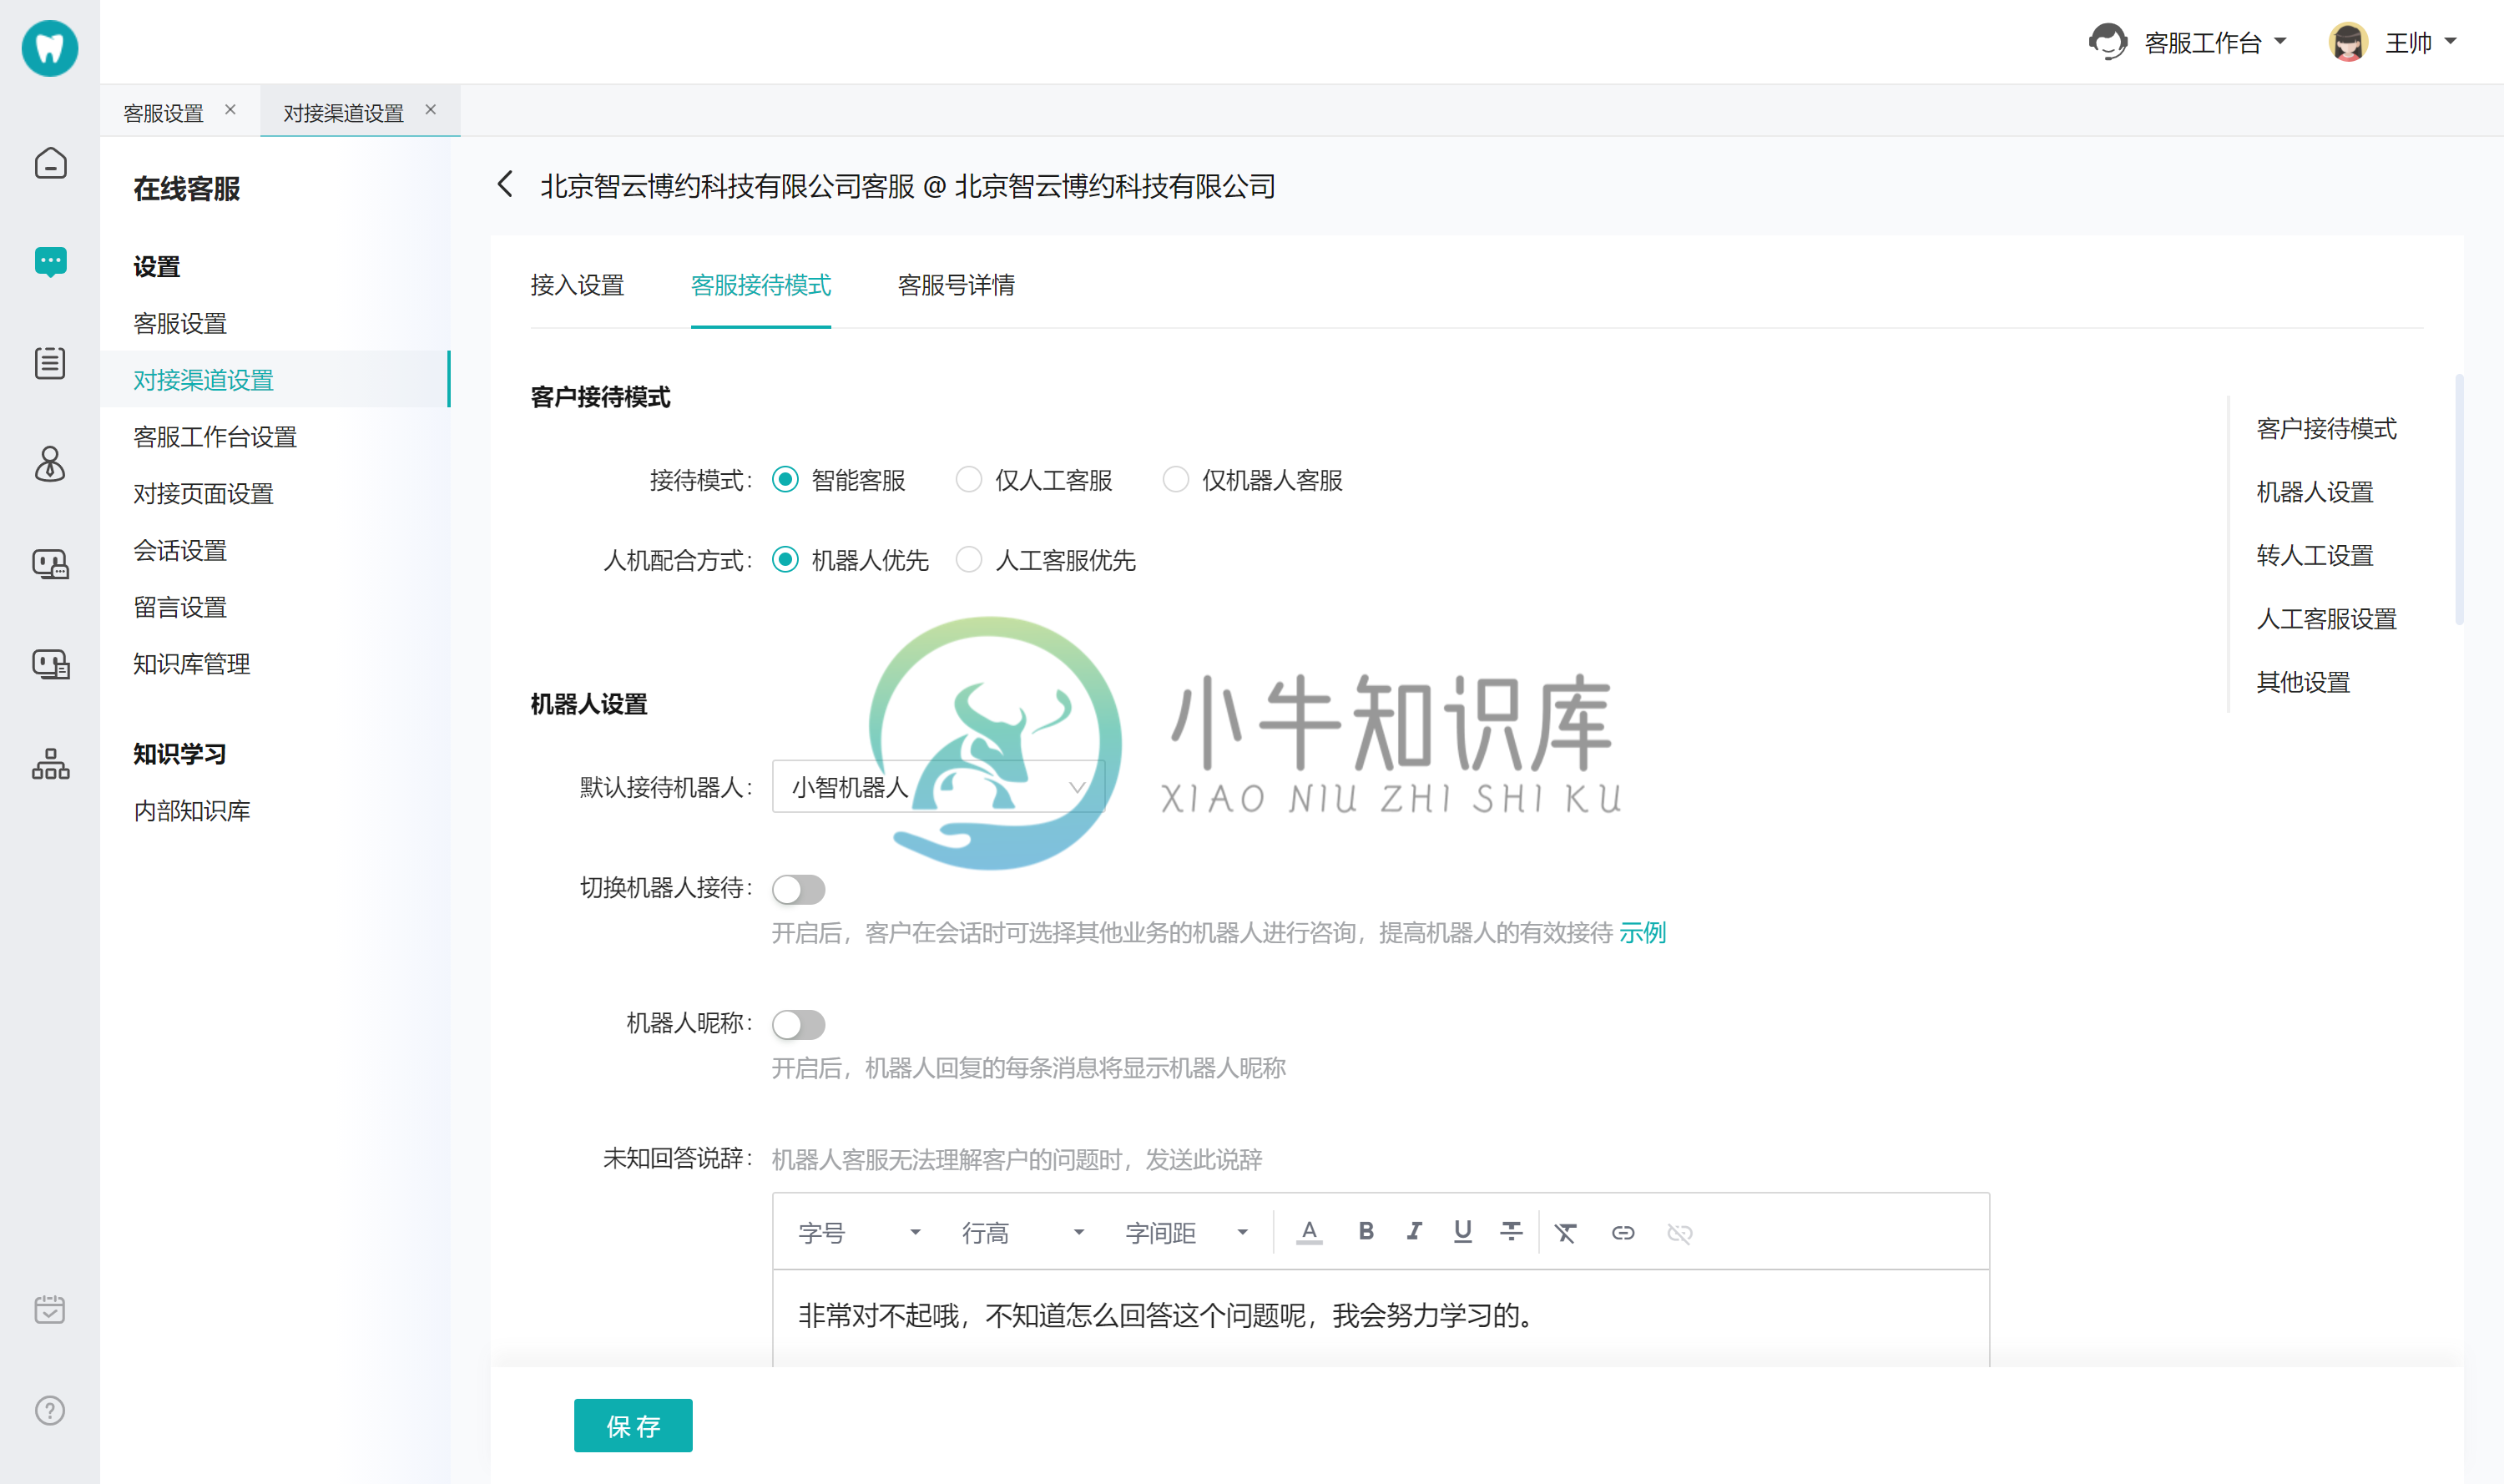Click the headset customer service icon
The image size is (2504, 1484).
[2108, 42]
